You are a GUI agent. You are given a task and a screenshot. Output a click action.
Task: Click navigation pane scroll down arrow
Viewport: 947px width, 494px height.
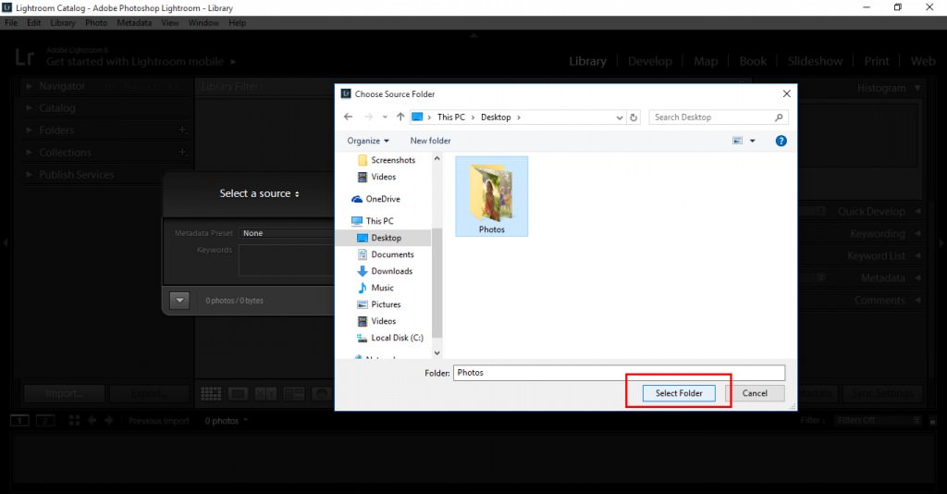click(437, 353)
